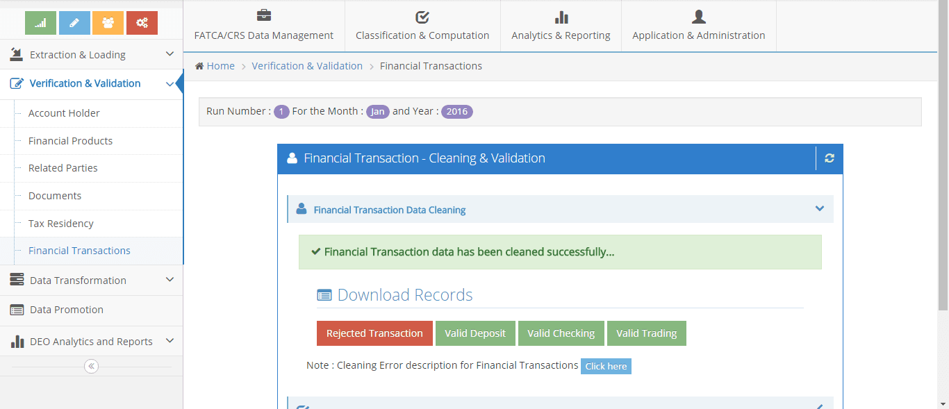Download Valid Trading records
949x409 pixels.
click(646, 333)
